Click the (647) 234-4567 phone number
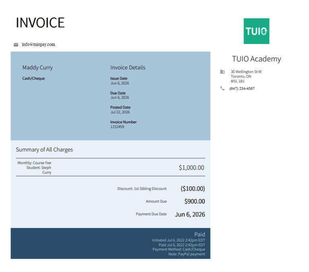This screenshot has height=272, width=309. click(x=242, y=88)
